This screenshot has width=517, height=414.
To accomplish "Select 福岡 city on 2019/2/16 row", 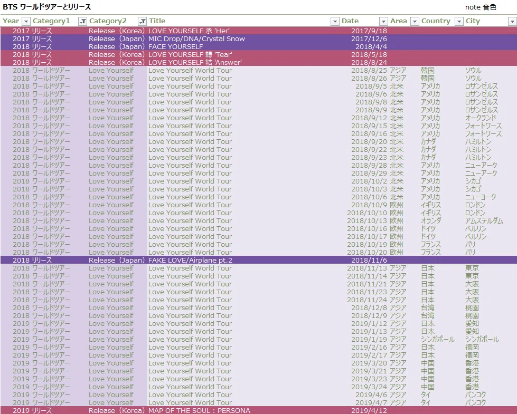I will 472,347.
